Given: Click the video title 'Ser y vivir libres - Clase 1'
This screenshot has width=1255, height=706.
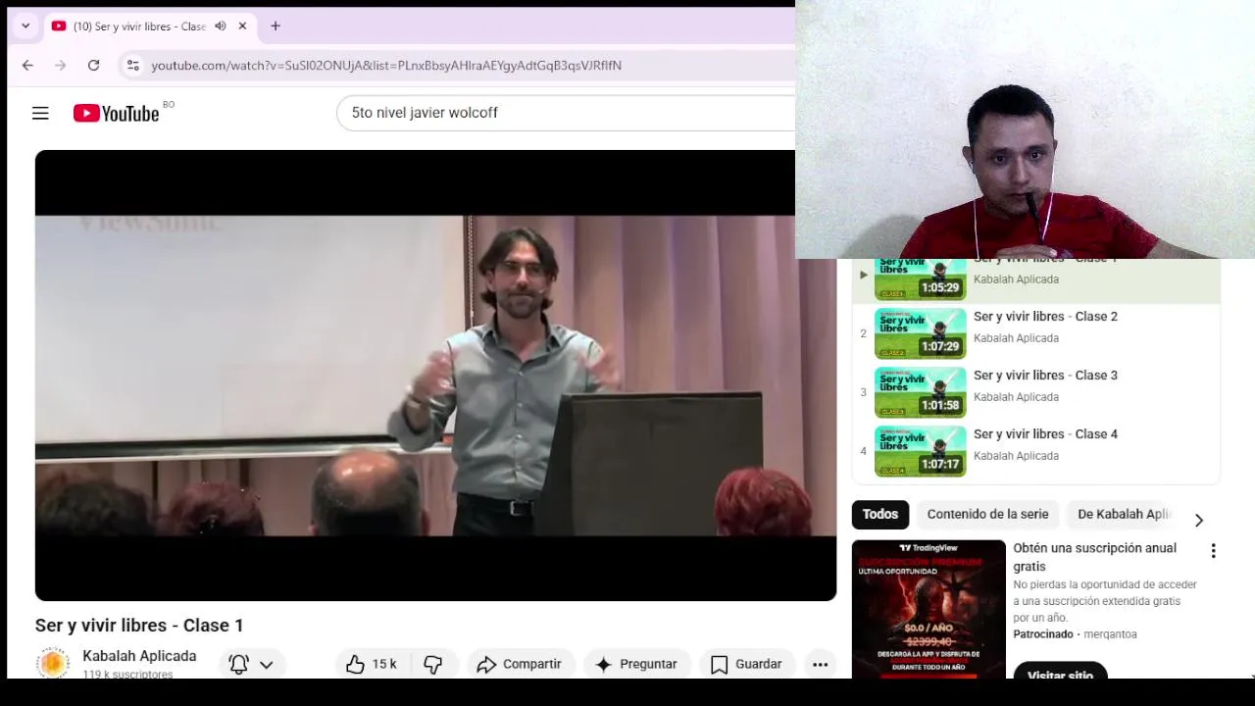Looking at the screenshot, I should point(139,626).
